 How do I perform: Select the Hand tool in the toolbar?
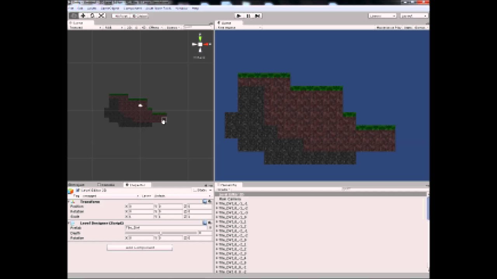pyautogui.click(x=73, y=16)
